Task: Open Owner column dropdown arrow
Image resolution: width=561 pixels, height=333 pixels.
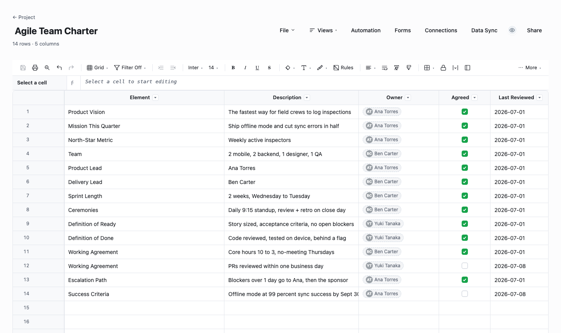Action: point(408,98)
